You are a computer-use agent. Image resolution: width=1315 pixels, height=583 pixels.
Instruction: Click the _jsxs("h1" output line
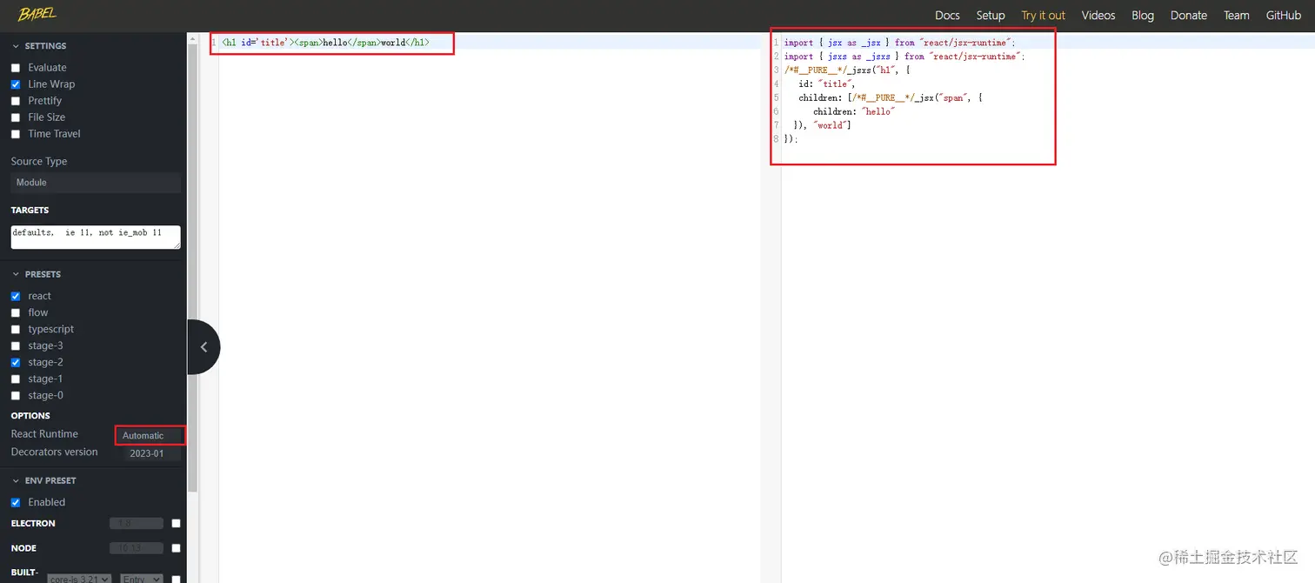pyautogui.click(x=847, y=70)
